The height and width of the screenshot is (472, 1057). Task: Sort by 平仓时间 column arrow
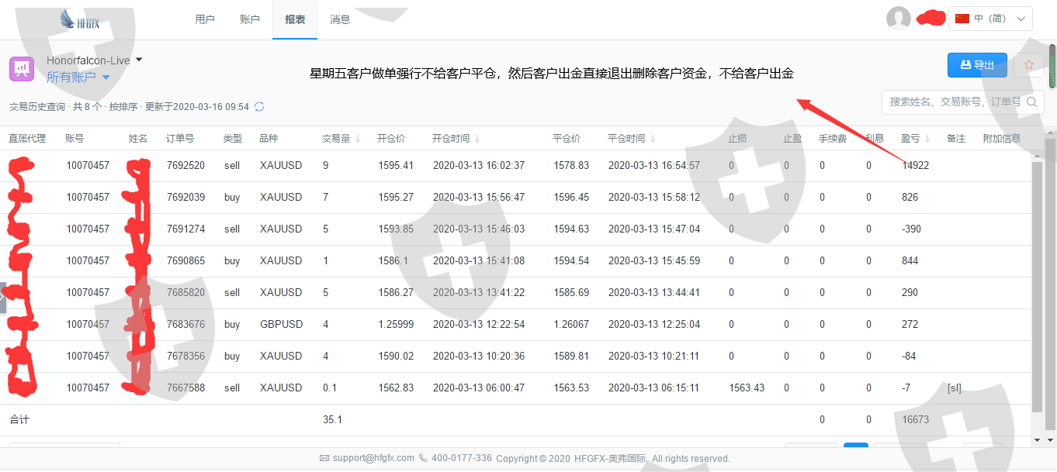coord(652,140)
